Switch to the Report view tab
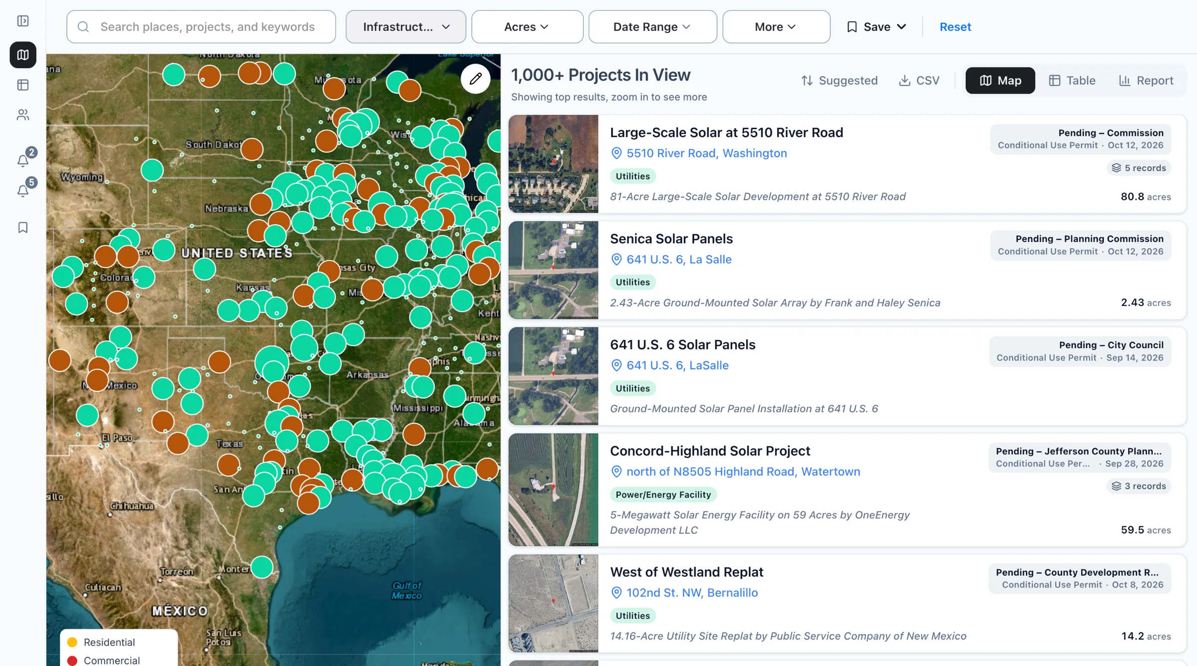 [1146, 80]
